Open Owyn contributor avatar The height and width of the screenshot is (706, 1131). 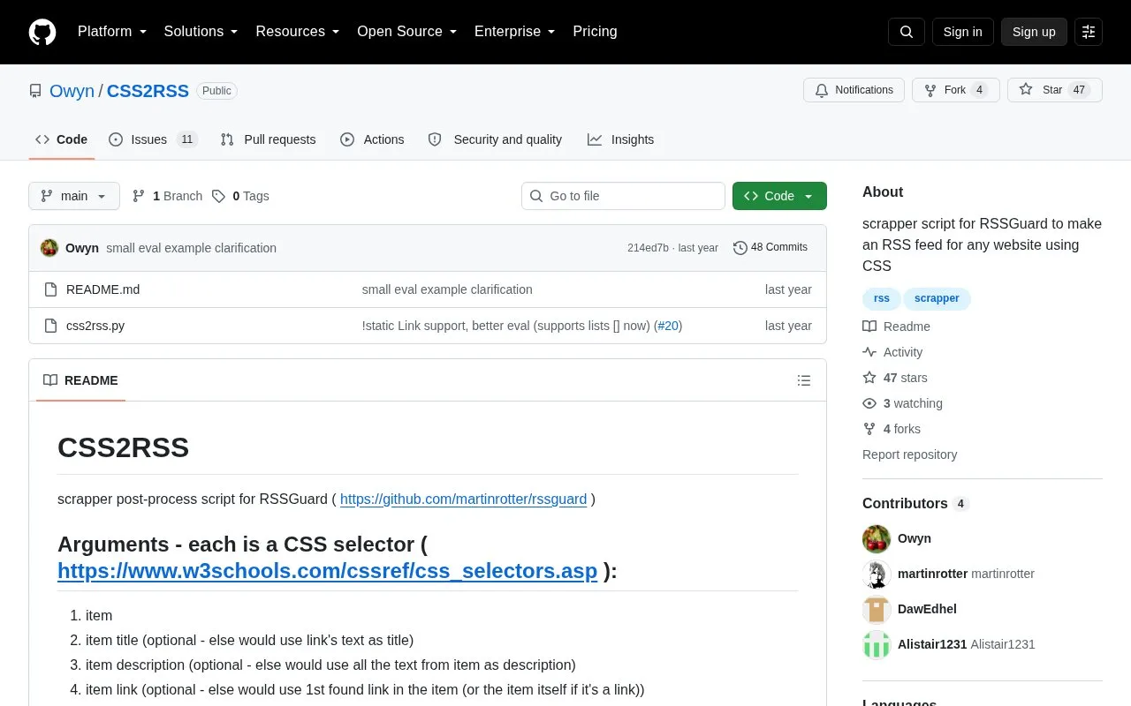[877, 538]
